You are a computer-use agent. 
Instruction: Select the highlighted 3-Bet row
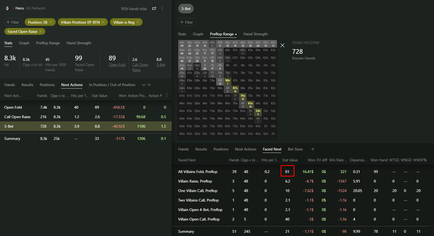pos(86,126)
